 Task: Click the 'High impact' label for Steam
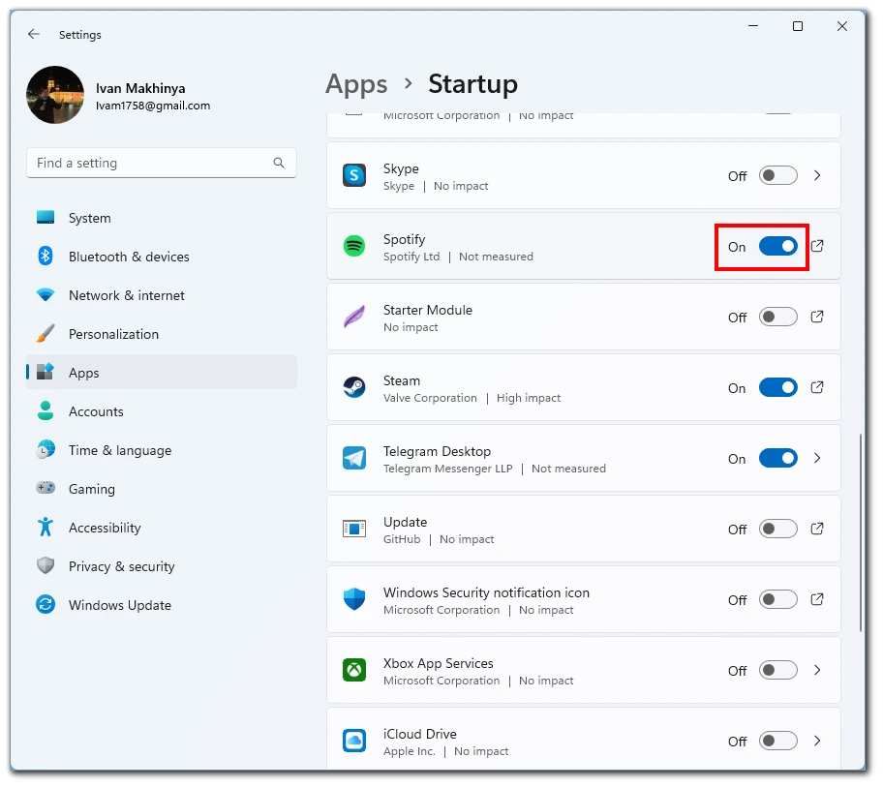(529, 398)
